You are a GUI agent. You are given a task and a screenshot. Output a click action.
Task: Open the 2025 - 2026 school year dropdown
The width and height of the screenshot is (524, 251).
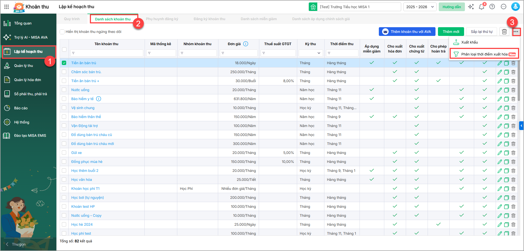[420, 7]
